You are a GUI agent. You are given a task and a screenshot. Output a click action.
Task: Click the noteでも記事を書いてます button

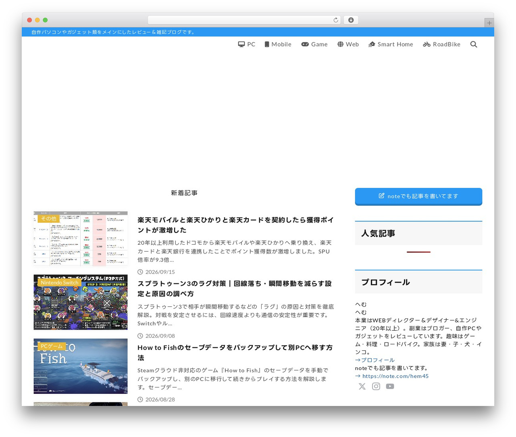pos(418,196)
